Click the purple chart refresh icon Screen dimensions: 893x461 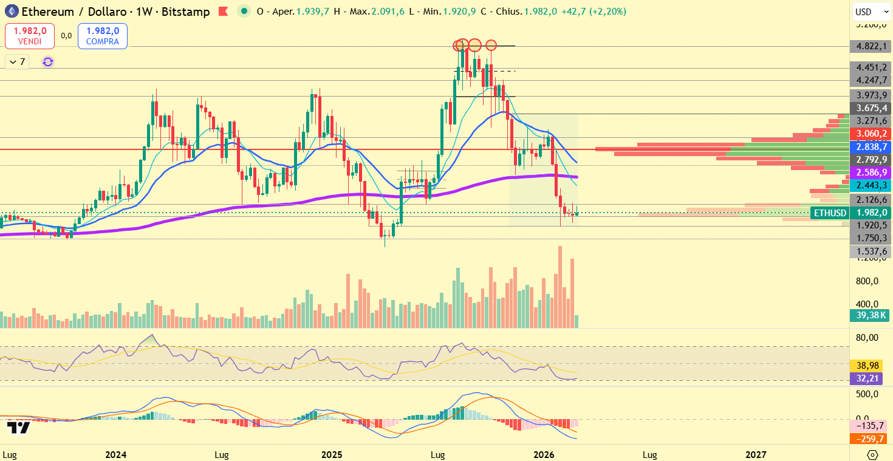pyautogui.click(x=47, y=61)
